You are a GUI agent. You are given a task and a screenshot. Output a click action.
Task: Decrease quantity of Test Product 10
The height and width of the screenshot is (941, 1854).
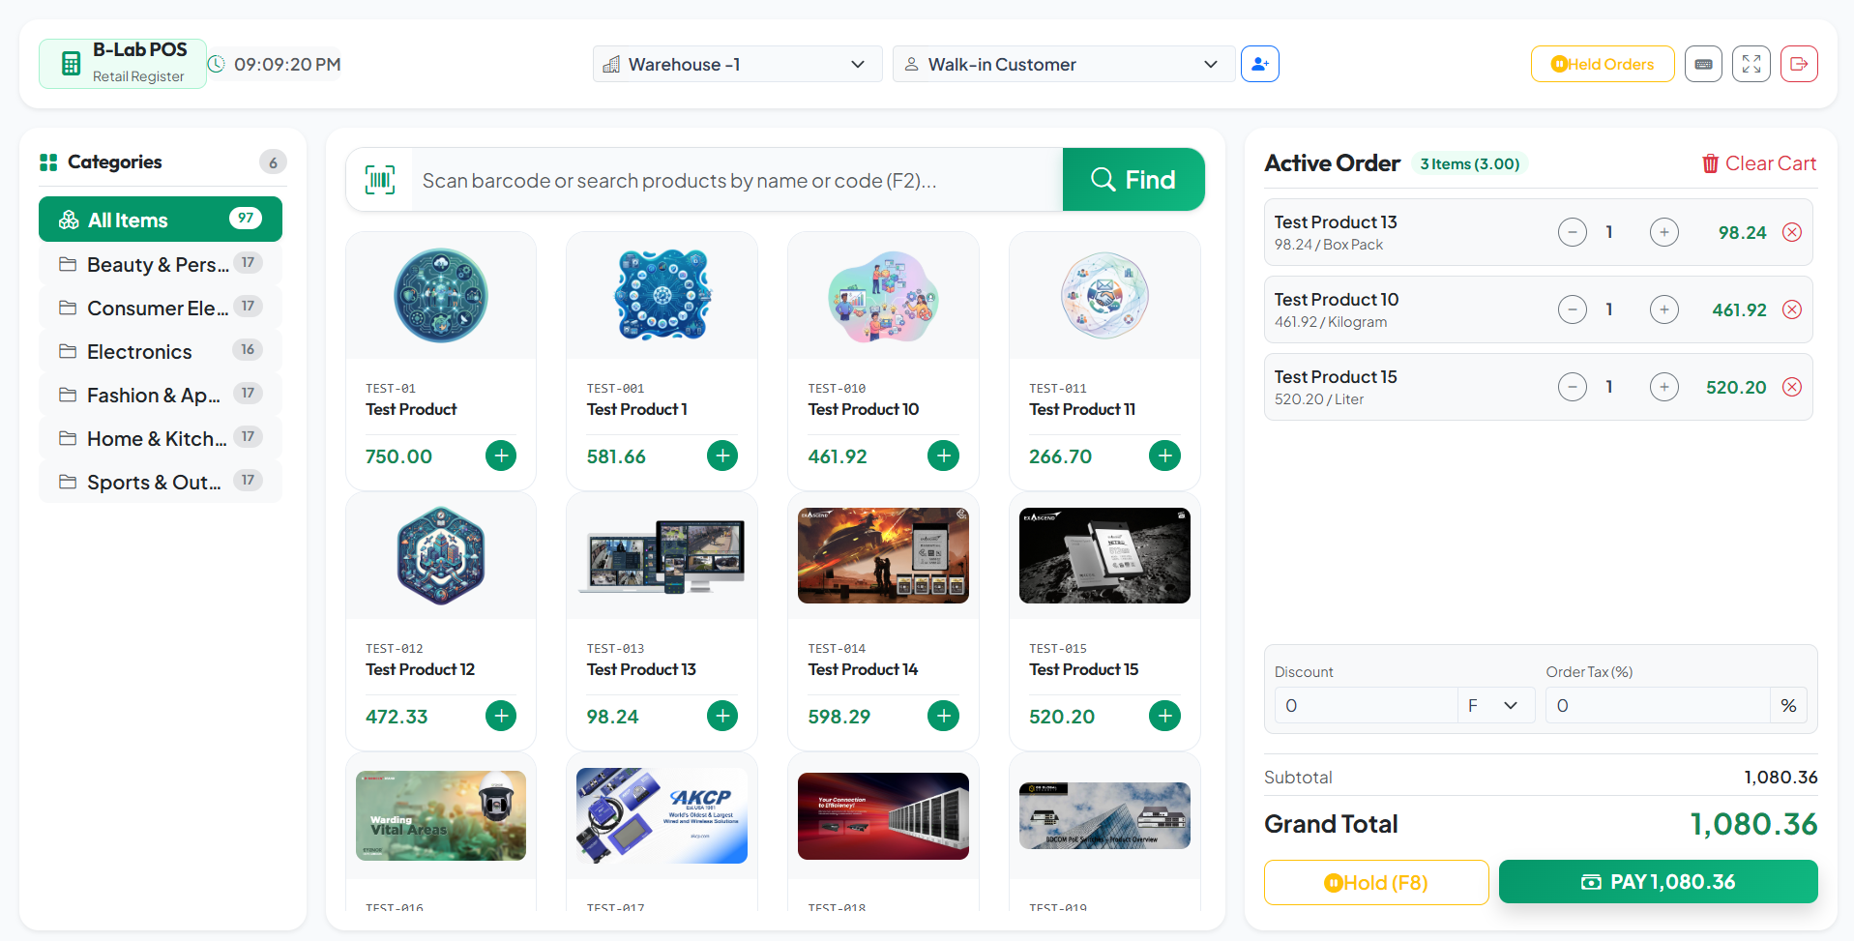1573,309
